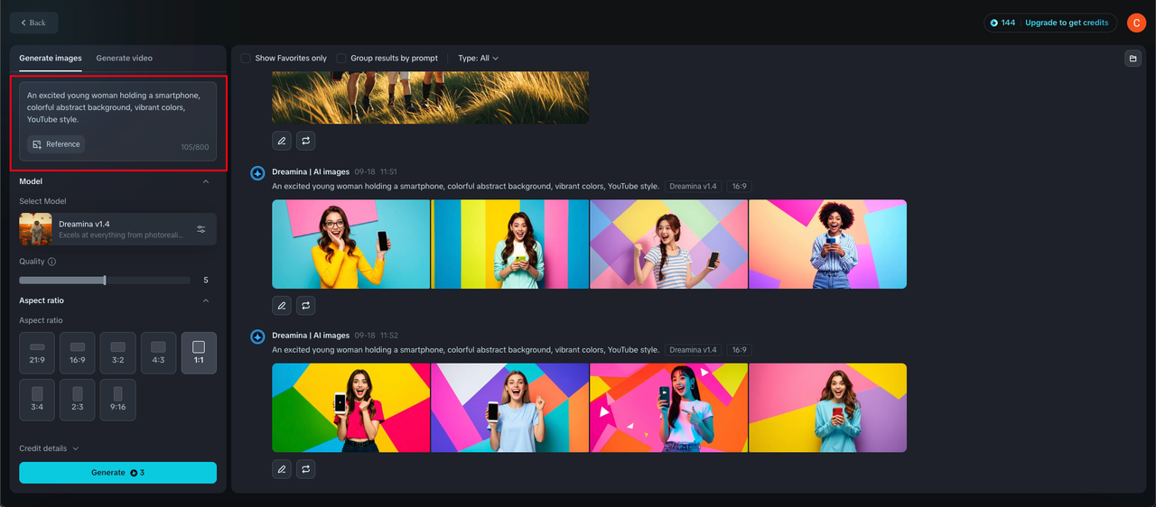Click regenerate icon under grass image

point(306,141)
